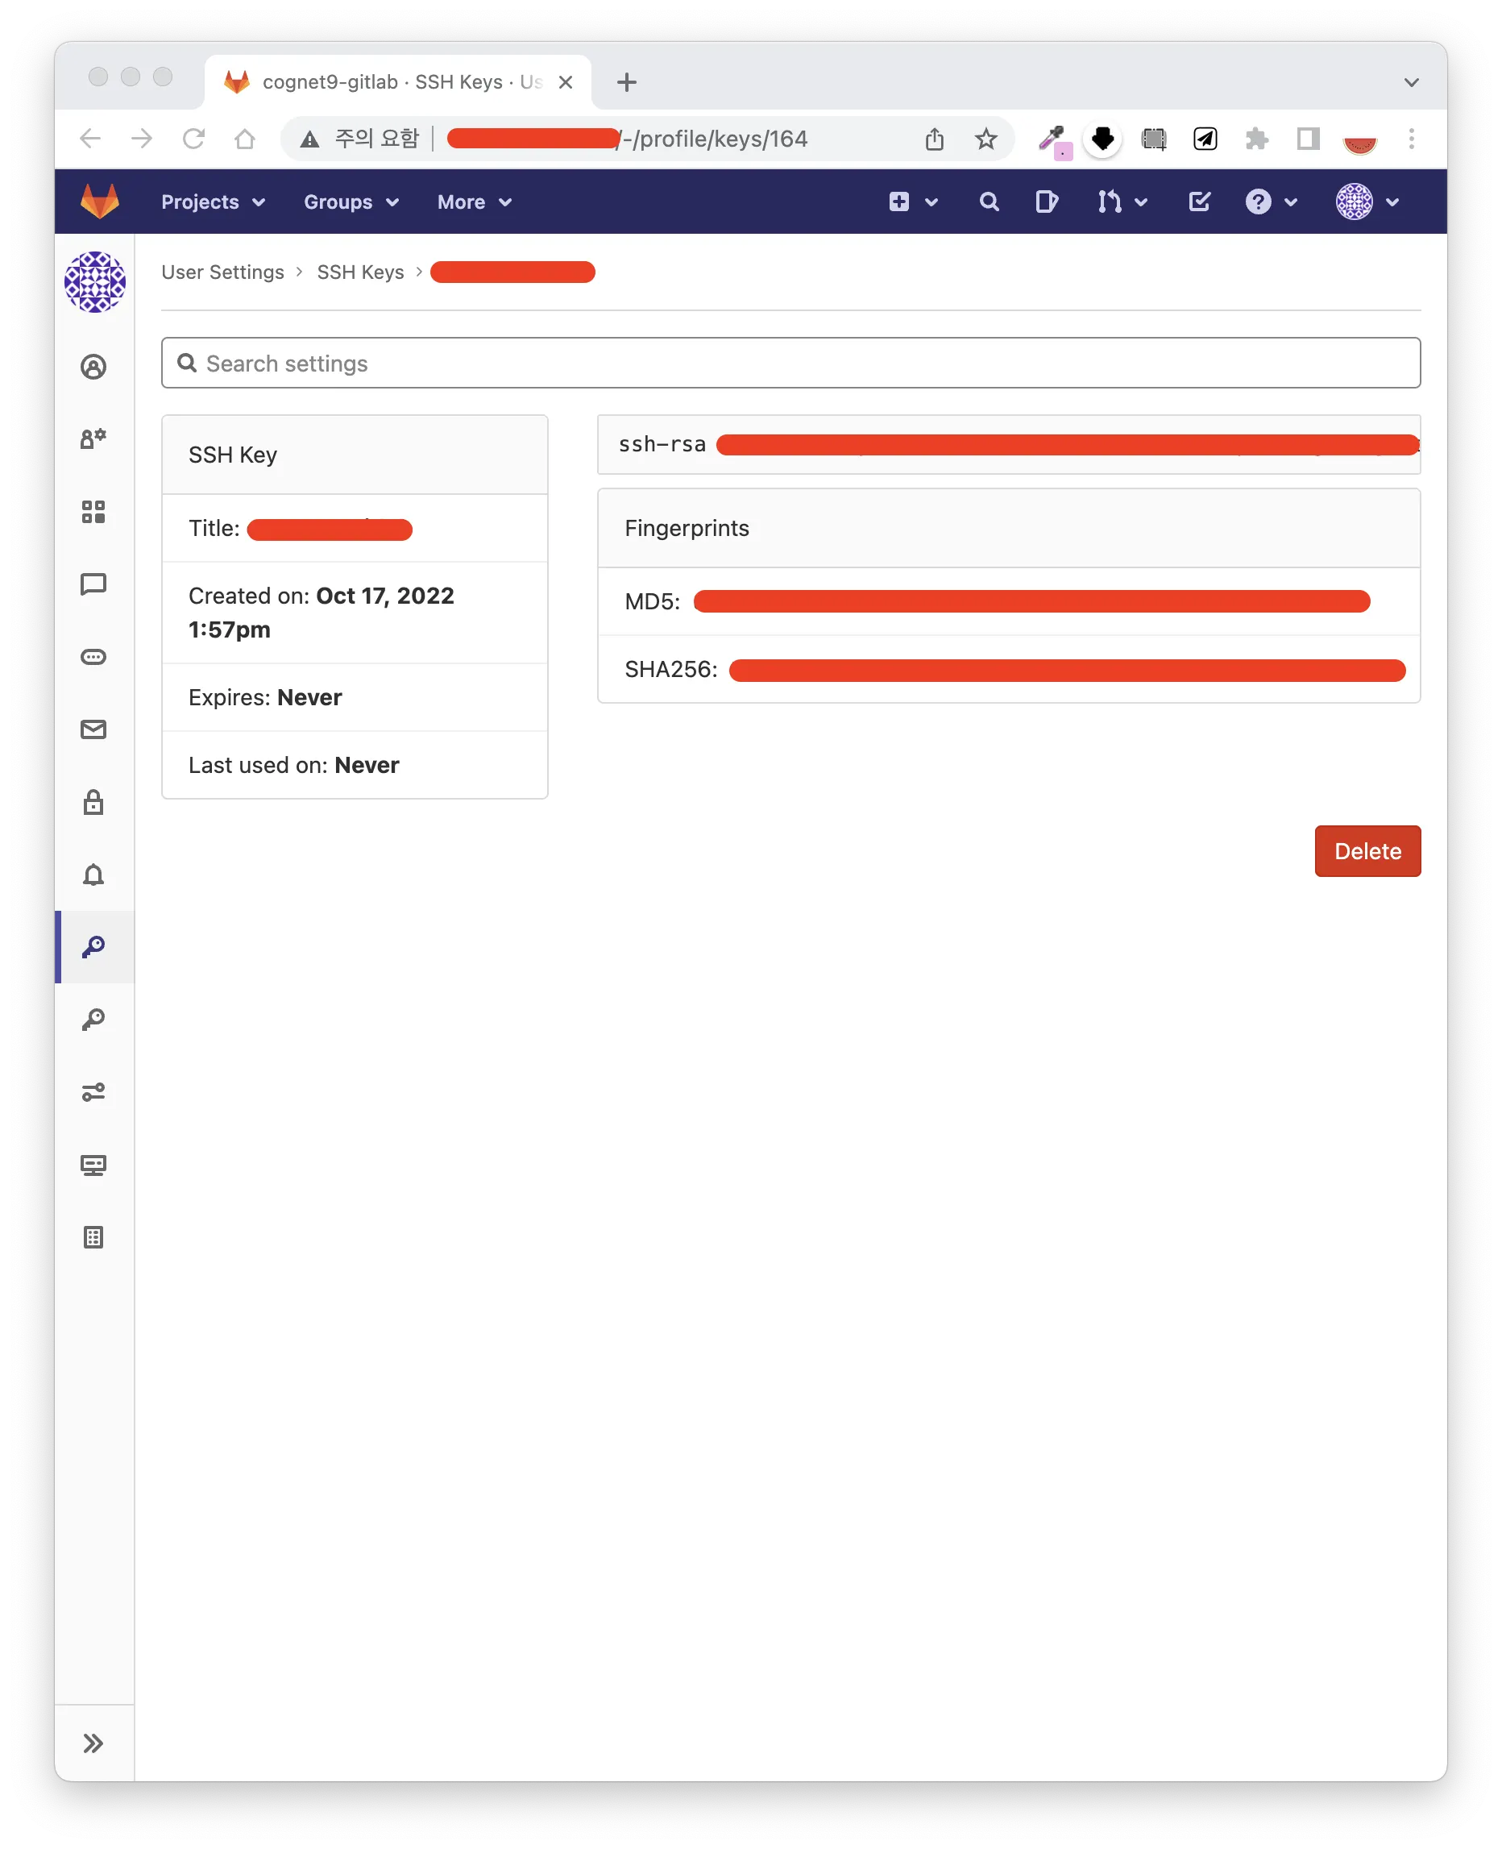The width and height of the screenshot is (1502, 1849).
Task: Open the color picker eyedropper extension
Action: pyautogui.click(x=1054, y=140)
